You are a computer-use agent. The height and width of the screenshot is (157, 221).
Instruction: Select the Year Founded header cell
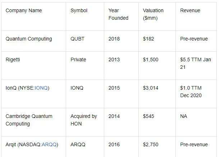(118, 14)
